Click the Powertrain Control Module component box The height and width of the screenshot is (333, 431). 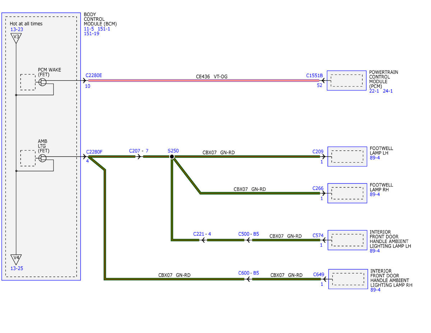pyautogui.click(x=347, y=80)
